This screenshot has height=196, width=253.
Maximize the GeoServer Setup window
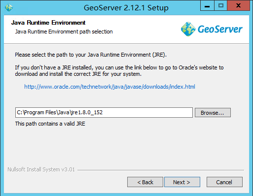(x=221, y=6)
